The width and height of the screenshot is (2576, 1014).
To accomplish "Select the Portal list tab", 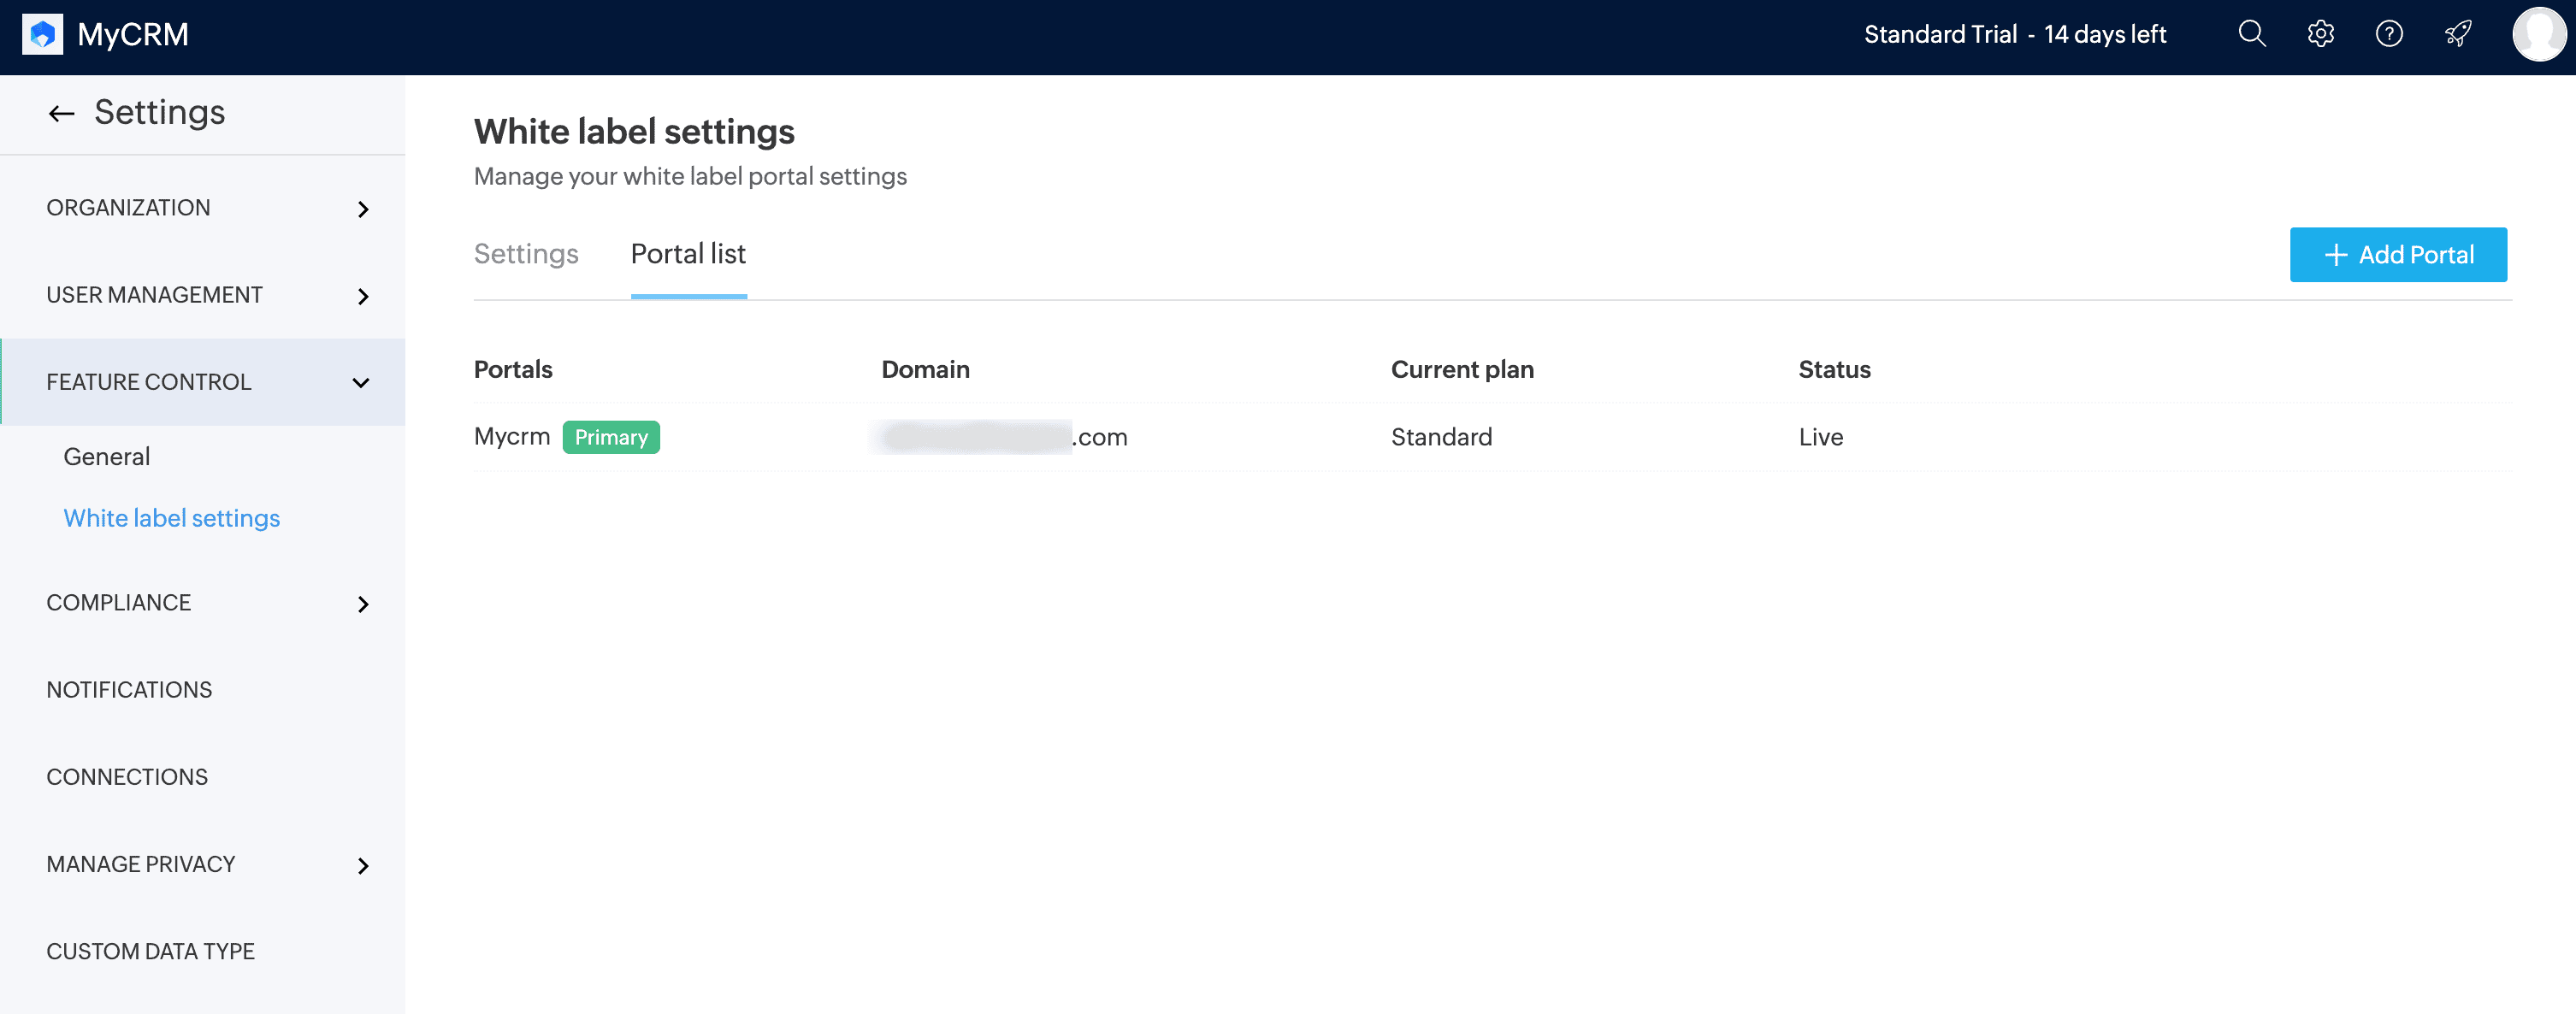I will [688, 254].
